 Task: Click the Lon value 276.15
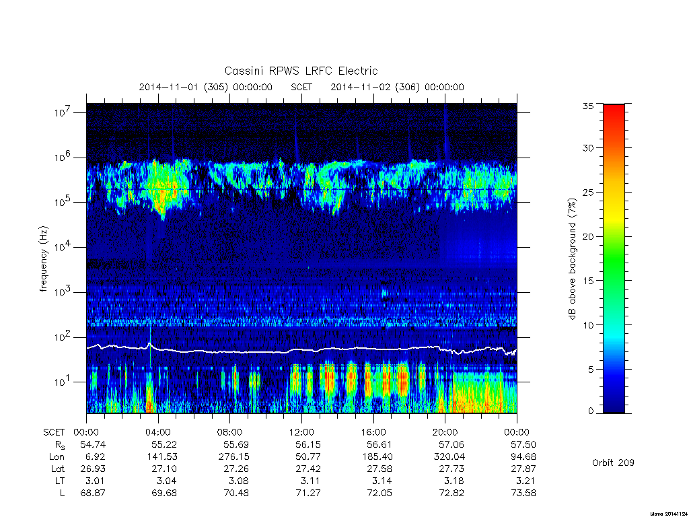pos(234,457)
